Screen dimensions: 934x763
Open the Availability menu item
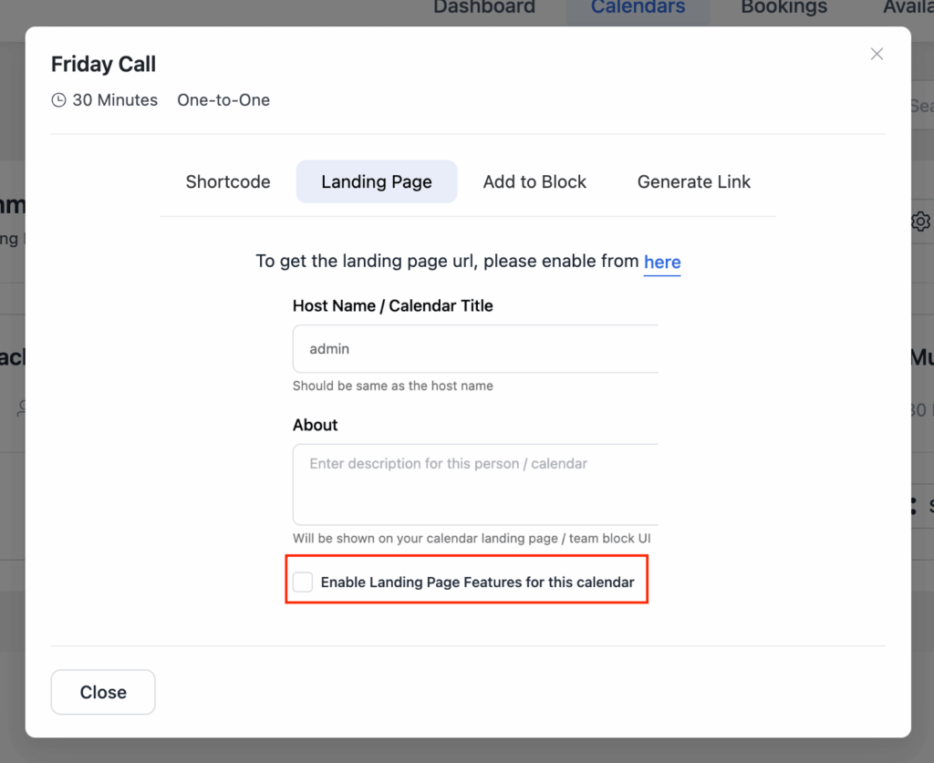908,8
